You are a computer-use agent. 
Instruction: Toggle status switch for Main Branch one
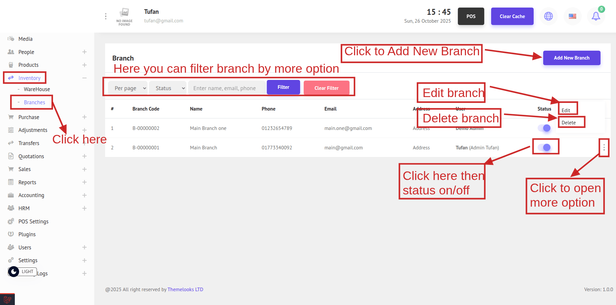[544, 128]
